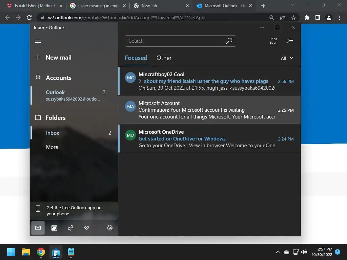
Task: Switch to Calendar view icon
Action: click(x=54, y=228)
